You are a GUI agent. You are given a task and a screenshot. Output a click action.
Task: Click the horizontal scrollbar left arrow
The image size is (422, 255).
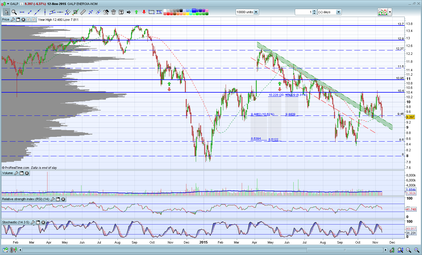pos(20,250)
